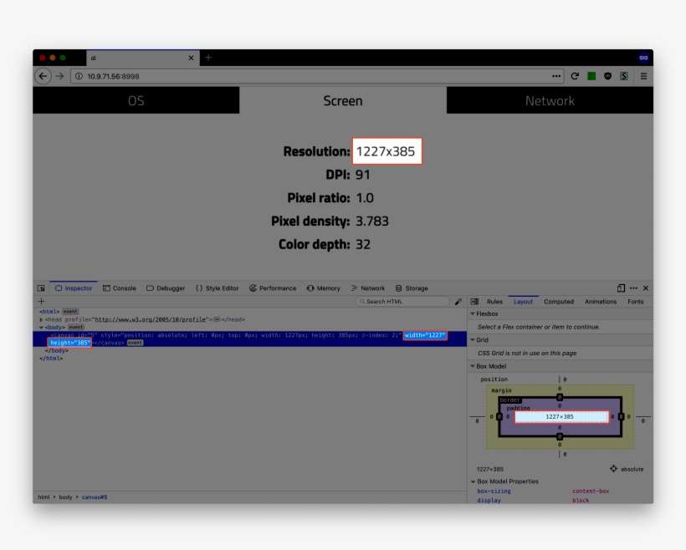Open a new browser tab with plus

208,58
